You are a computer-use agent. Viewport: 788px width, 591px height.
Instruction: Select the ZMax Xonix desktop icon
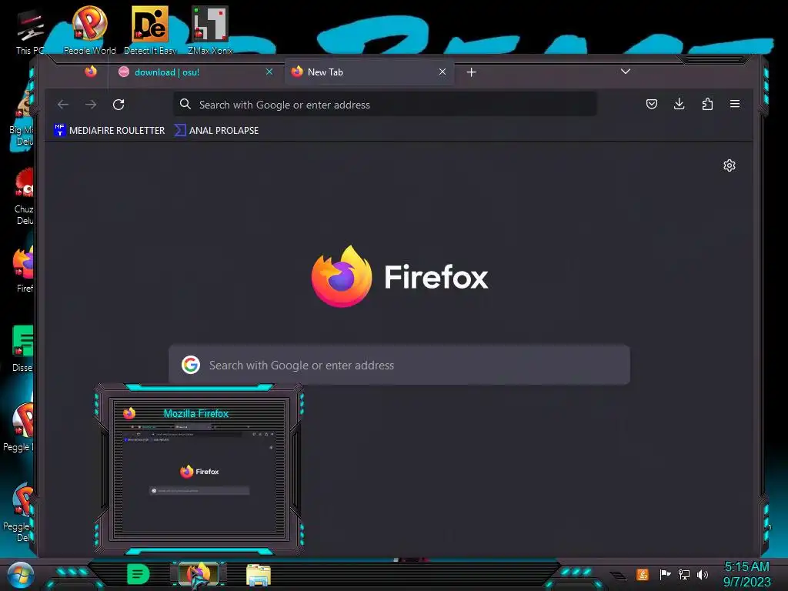pyautogui.click(x=210, y=30)
